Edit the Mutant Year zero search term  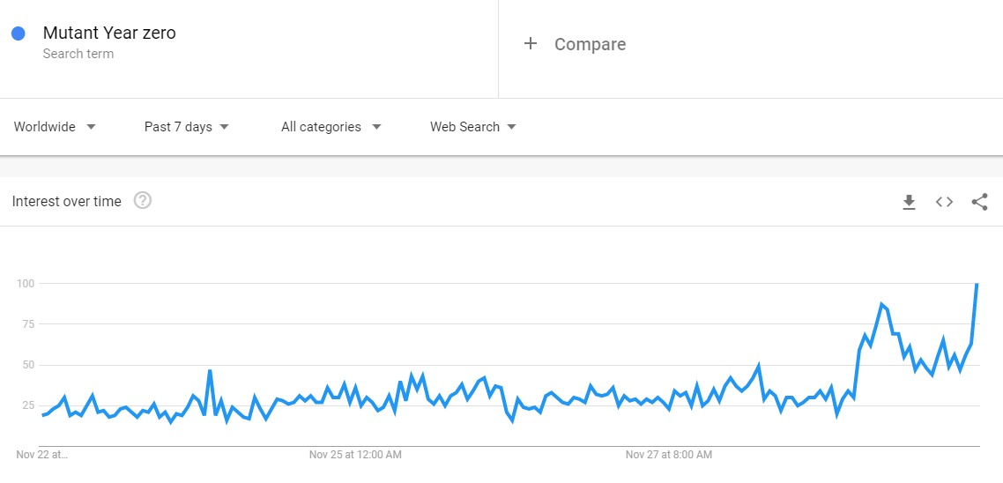pos(109,33)
